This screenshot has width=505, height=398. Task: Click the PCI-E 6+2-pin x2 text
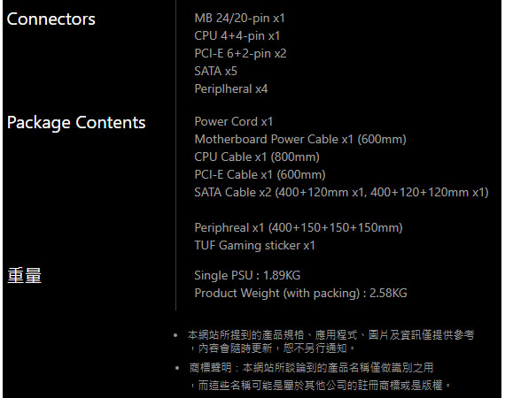[x=240, y=53]
